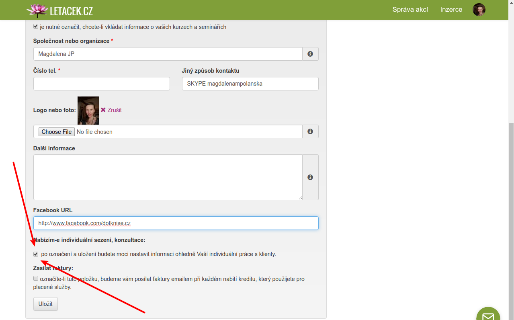Viewport: 514px width, 320px height.
Task: Click info icon beside company name field
Action: [310, 54]
